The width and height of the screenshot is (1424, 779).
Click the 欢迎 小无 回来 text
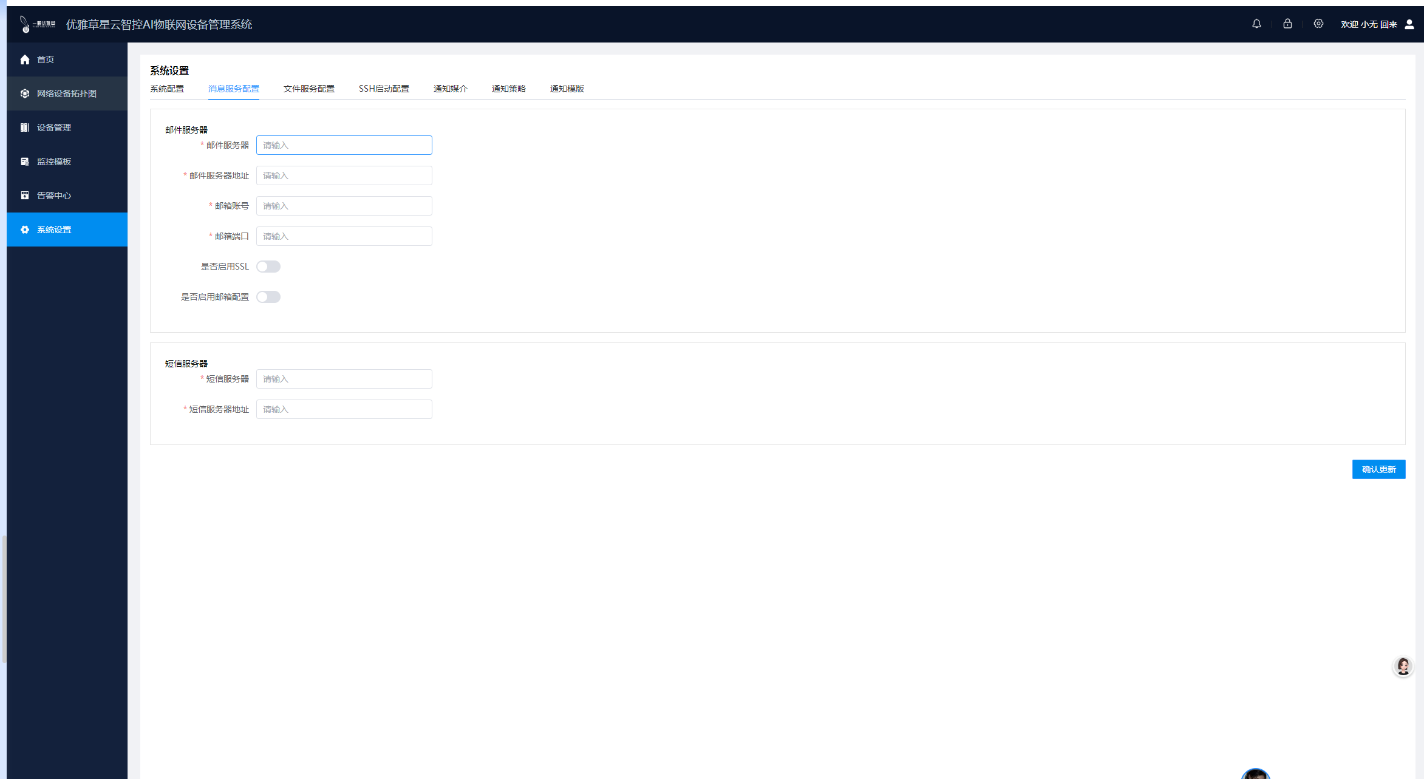[1369, 24]
